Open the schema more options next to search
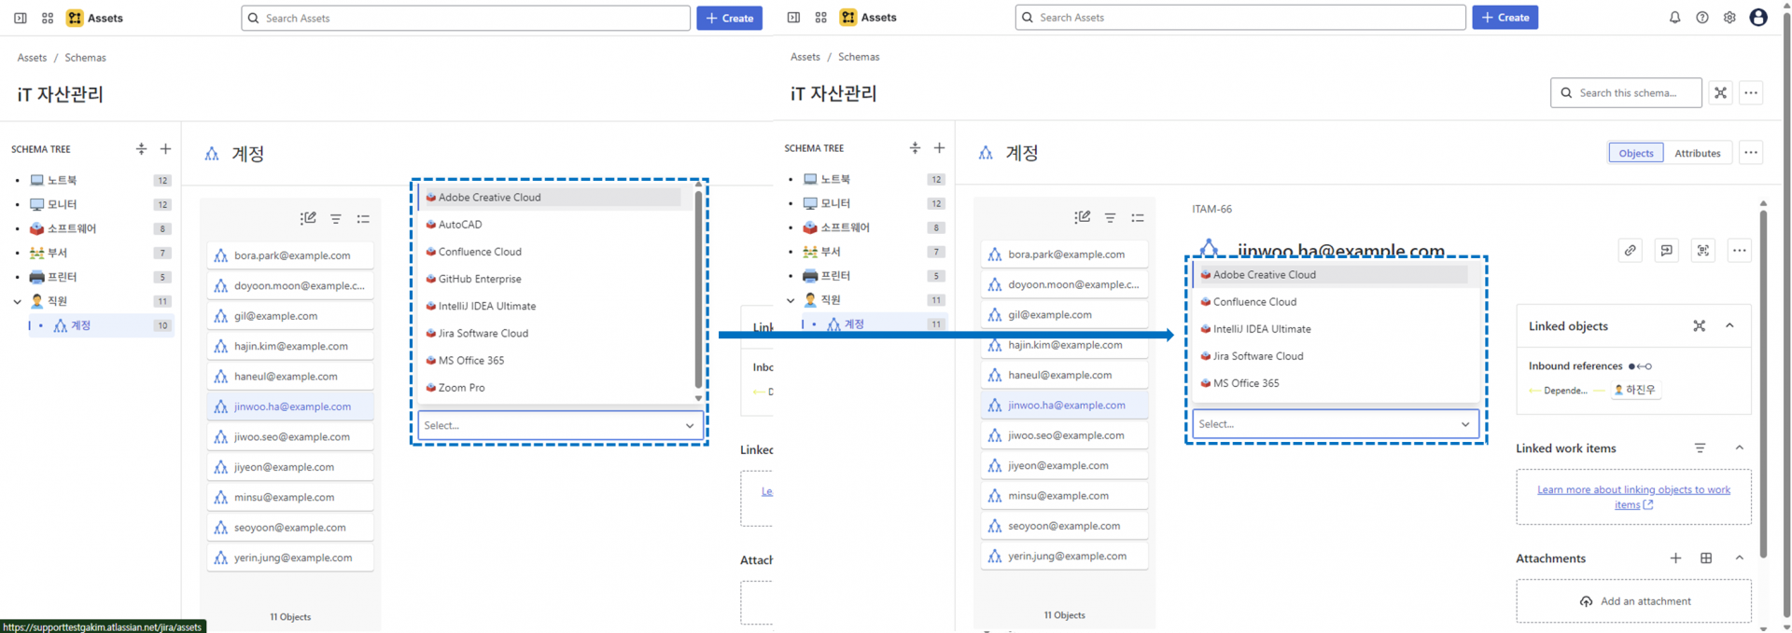This screenshot has height=633, width=1792. 1751,92
